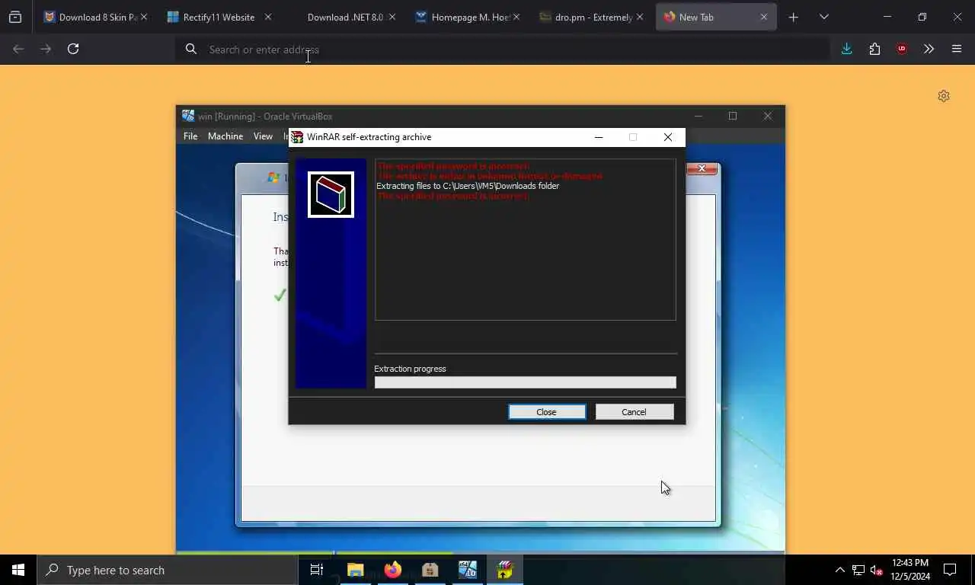Switch to the Homepage M. Hoefs tab
This screenshot has height=585, width=975.
coord(467,17)
